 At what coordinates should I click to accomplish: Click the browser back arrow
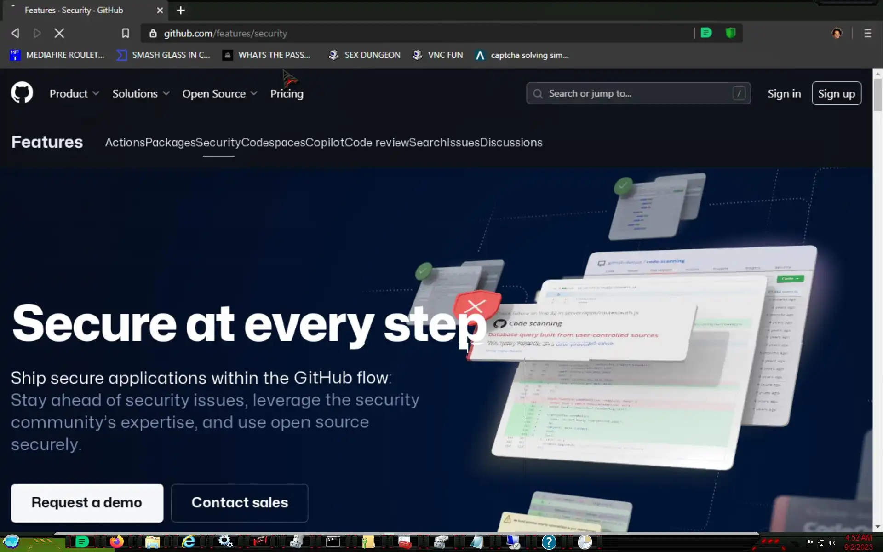[x=15, y=33]
